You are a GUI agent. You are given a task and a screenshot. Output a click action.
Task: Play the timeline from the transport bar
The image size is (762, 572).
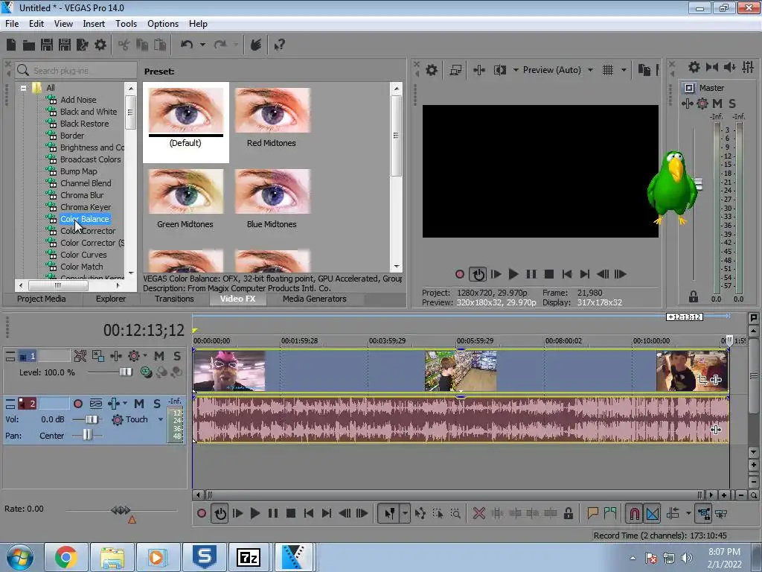[254, 513]
